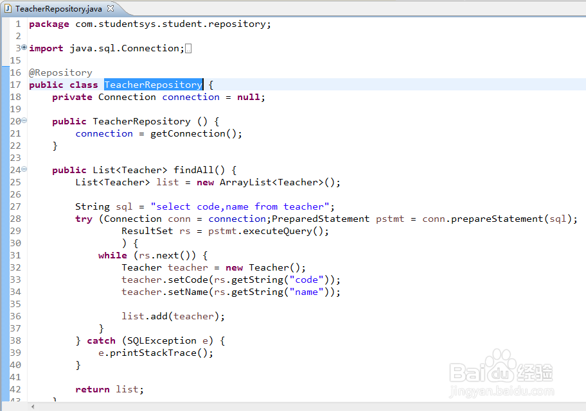Click the SQL string "select code,name from teacher"
The height and width of the screenshot is (411, 586).
pyautogui.click(x=240, y=207)
